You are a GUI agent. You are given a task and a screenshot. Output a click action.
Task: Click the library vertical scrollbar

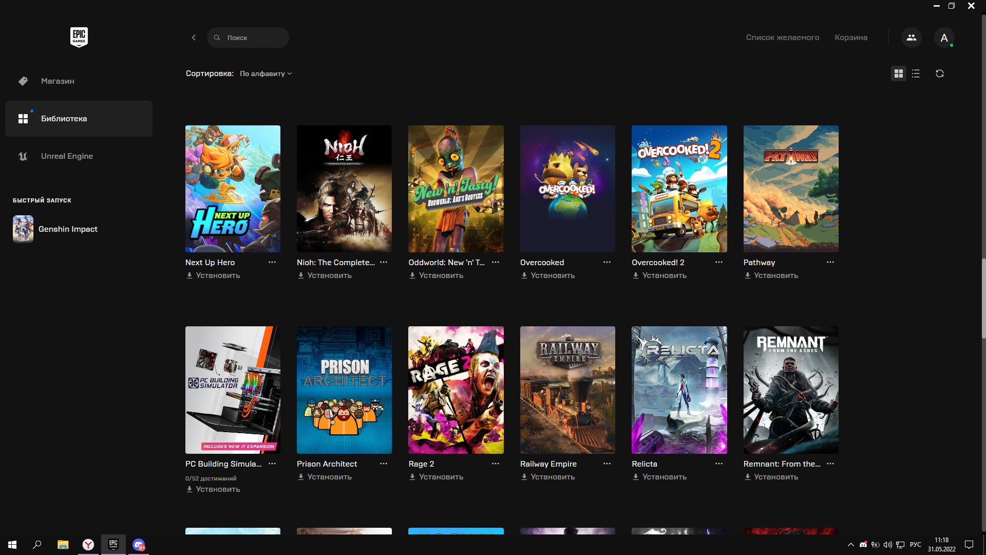(983, 298)
